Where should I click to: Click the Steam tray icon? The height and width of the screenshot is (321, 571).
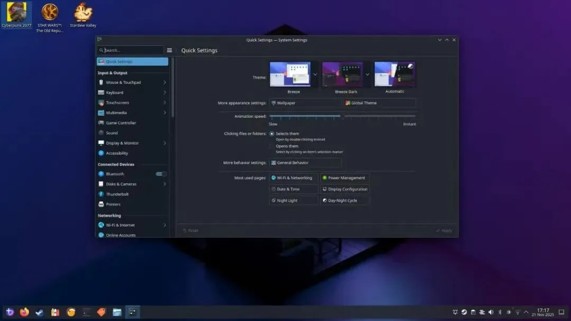(x=464, y=312)
